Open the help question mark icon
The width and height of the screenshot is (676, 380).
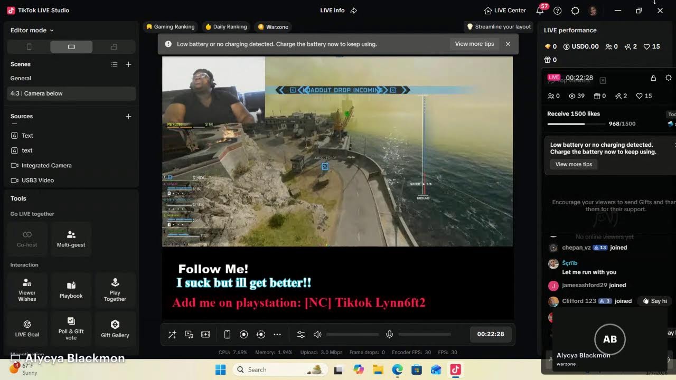point(558,11)
